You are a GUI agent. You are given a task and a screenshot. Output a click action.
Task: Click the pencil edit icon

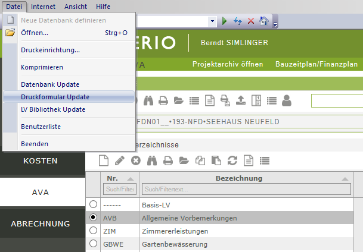coord(120,160)
